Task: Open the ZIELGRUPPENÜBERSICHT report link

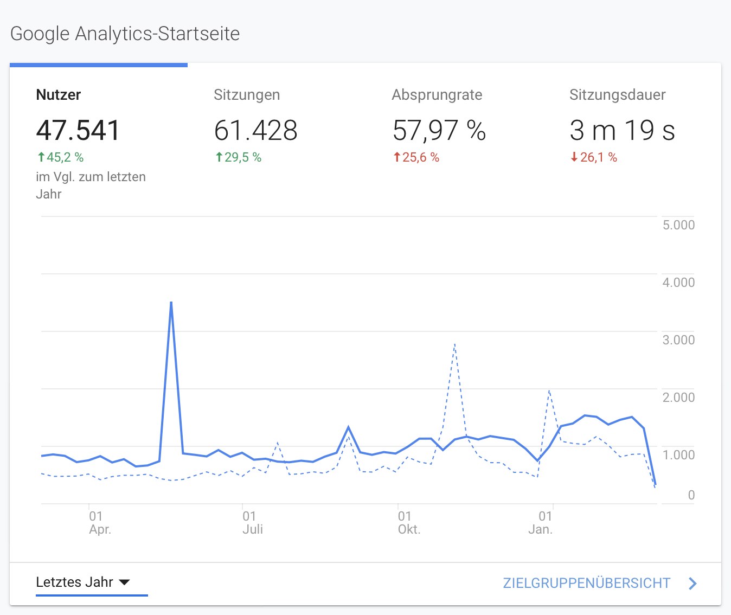Action: tap(586, 584)
